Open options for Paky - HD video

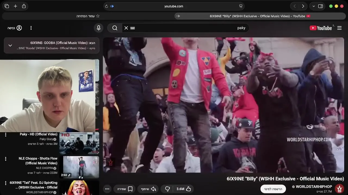(x=5, y=134)
